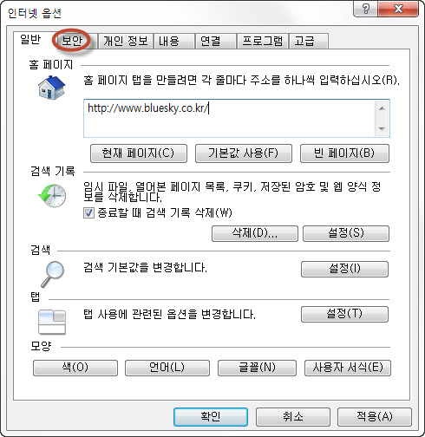Select the 고급 tab
This screenshot has height=437, width=425.
309,41
